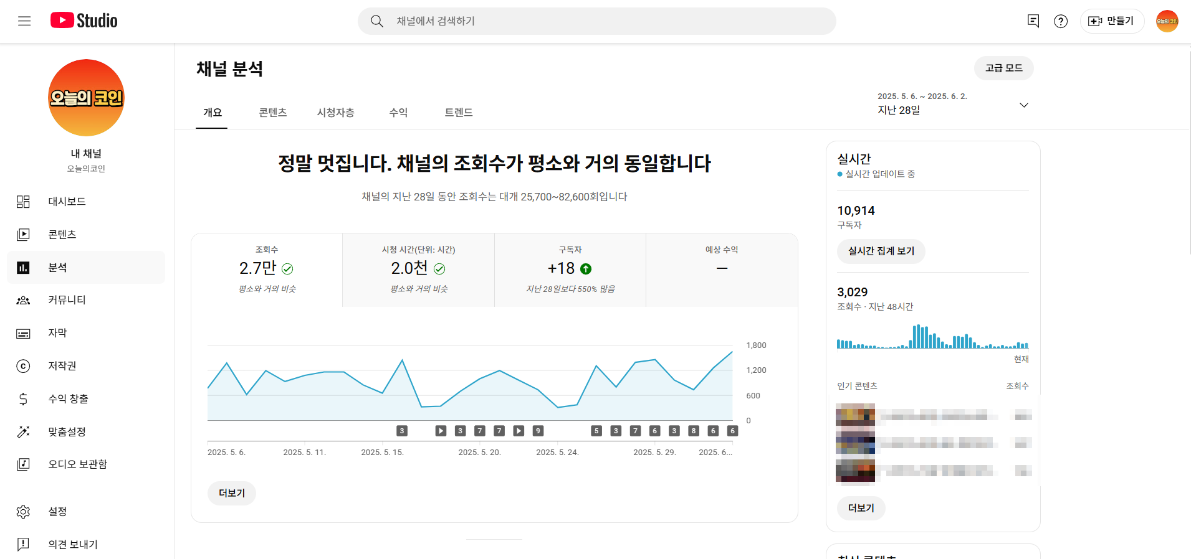Click the account avatar in top right
The image size is (1191, 559).
tap(1167, 21)
